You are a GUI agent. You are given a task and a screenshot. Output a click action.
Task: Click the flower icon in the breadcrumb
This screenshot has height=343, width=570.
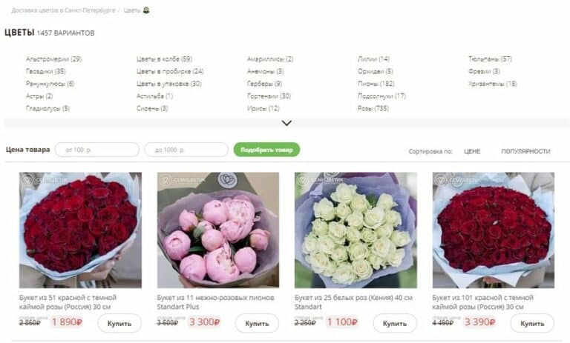pos(146,10)
